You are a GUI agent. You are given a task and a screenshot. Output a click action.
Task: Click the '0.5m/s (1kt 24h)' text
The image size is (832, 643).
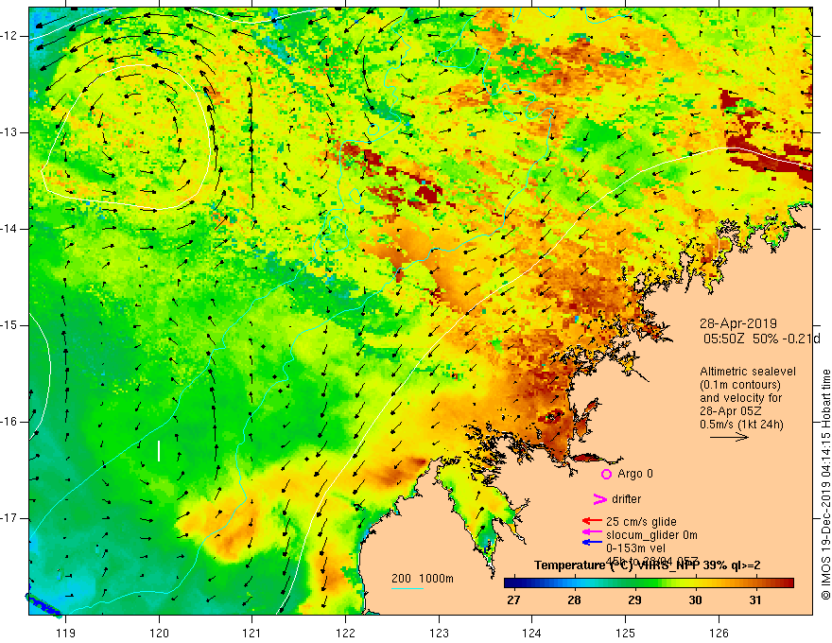741,424
